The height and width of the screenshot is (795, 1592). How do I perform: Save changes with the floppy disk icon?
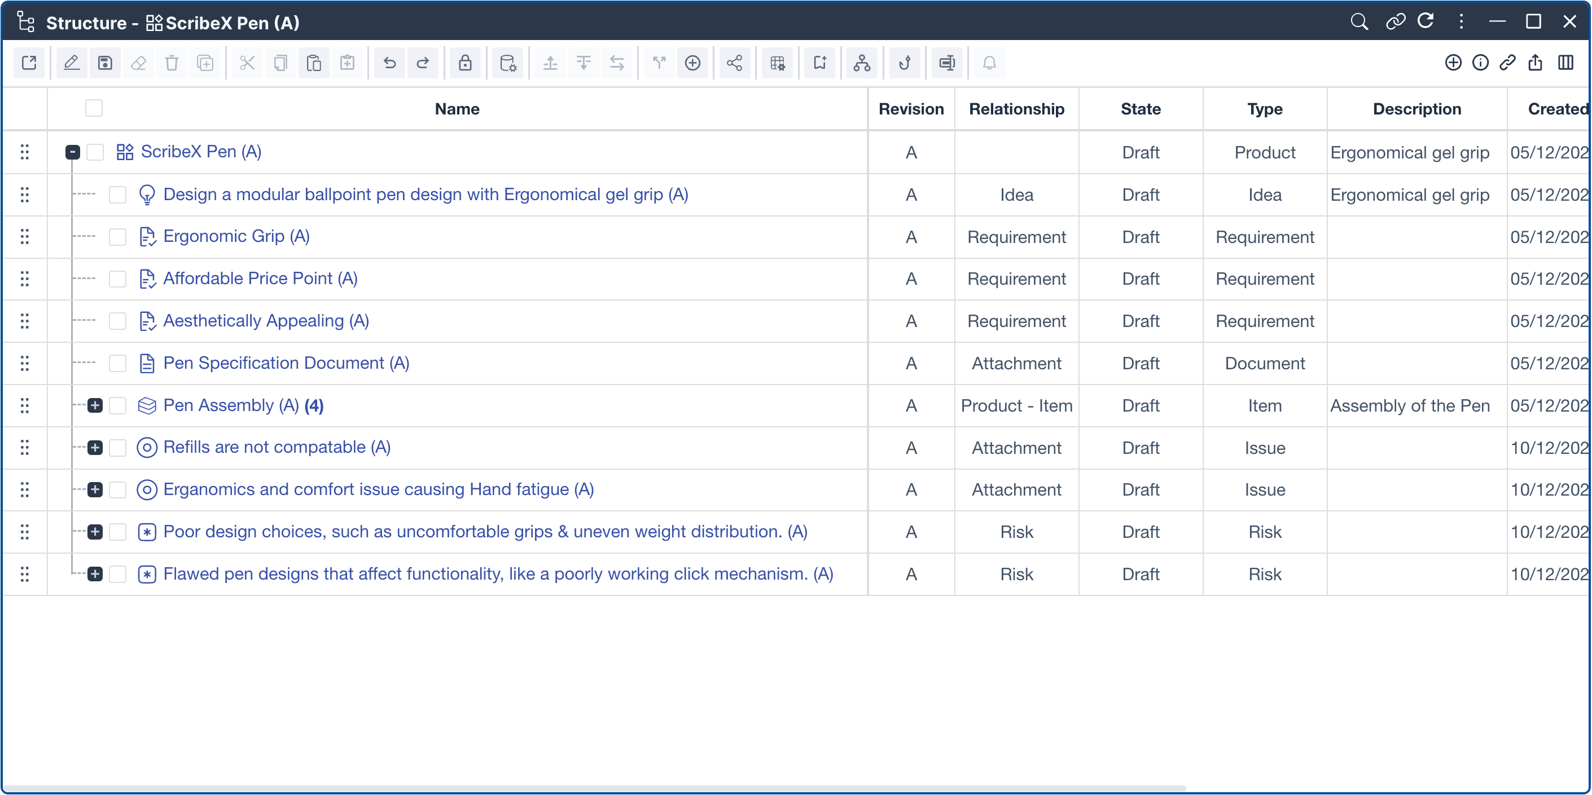click(105, 63)
